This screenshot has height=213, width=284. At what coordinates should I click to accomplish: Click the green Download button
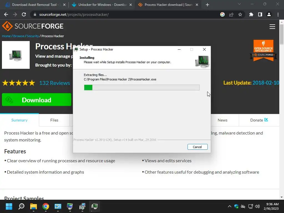(37, 100)
